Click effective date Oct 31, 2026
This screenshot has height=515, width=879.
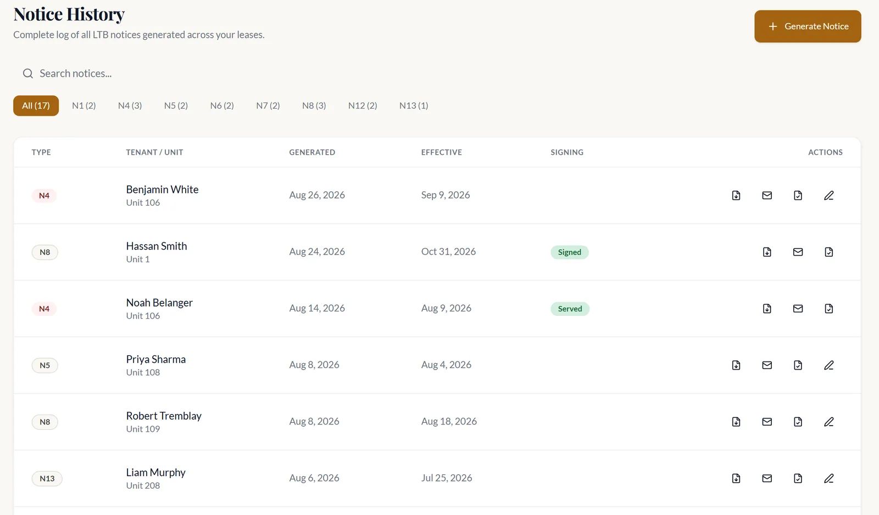(x=448, y=251)
